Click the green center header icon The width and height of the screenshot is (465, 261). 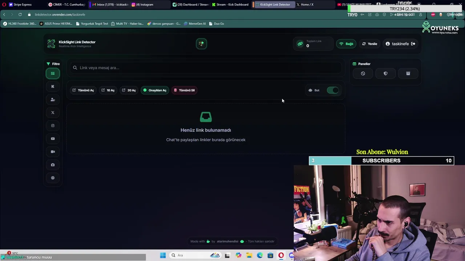(x=201, y=43)
